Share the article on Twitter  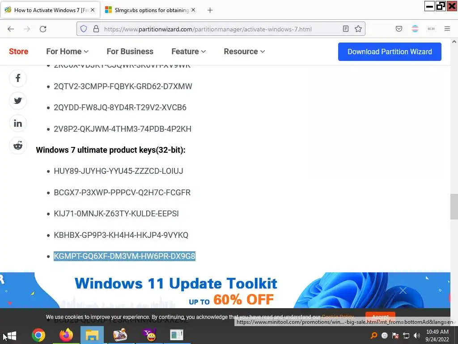click(18, 101)
